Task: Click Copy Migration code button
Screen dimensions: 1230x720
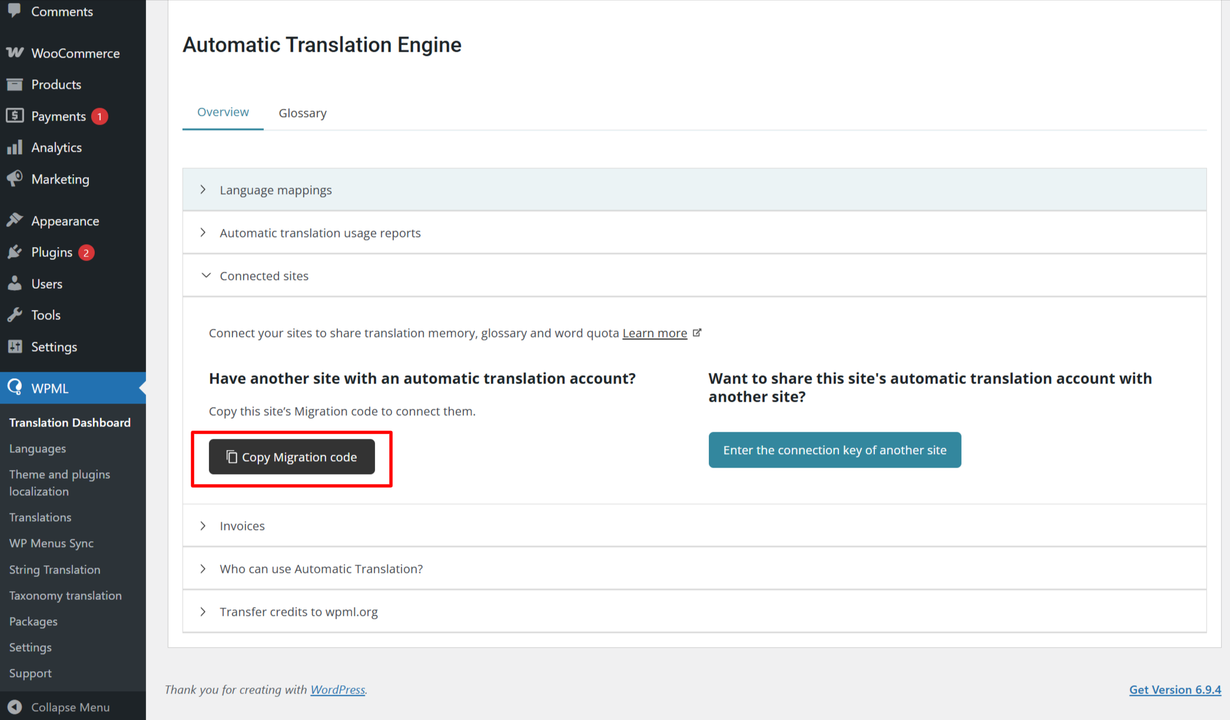Action: [292, 457]
